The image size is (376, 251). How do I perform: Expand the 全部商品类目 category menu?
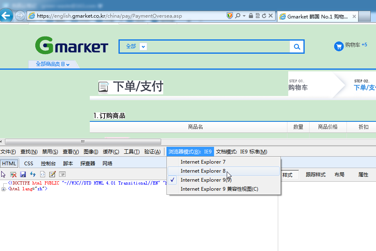(53, 64)
